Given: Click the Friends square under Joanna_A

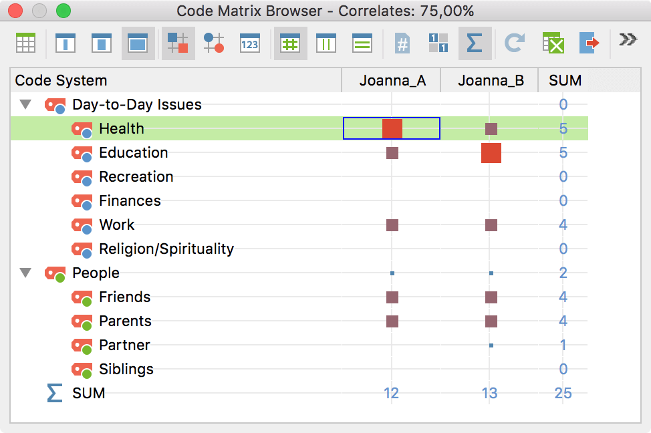Looking at the screenshot, I should (392, 297).
